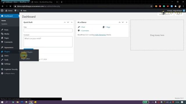The height and width of the screenshot is (104, 186).
Task: Open the Dashboard menu item
Action: point(10,16)
